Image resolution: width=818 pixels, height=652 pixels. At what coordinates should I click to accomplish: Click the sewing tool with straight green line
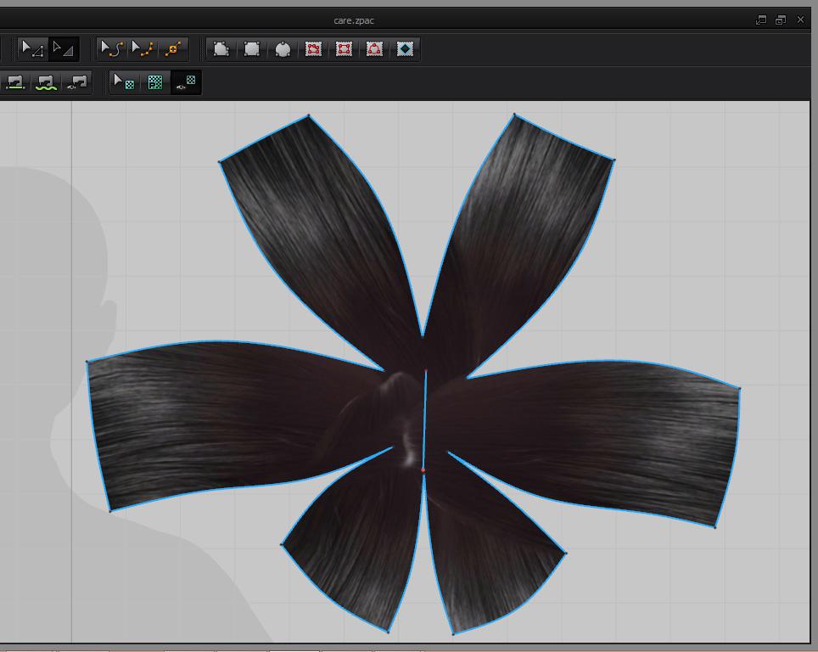point(15,82)
